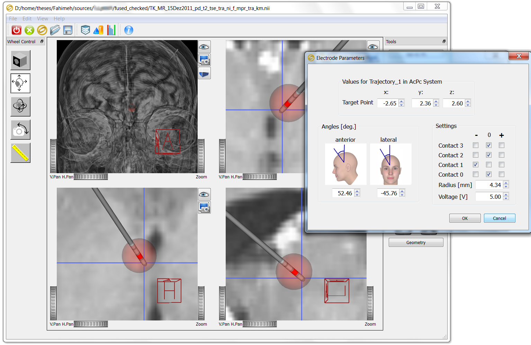Click the blue info icon in toolbar

pos(128,30)
